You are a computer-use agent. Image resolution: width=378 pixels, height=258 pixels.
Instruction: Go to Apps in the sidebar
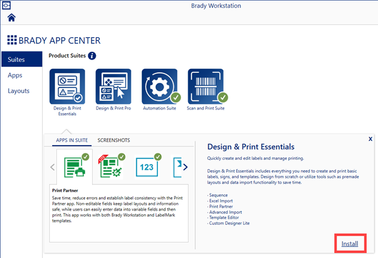(15, 75)
